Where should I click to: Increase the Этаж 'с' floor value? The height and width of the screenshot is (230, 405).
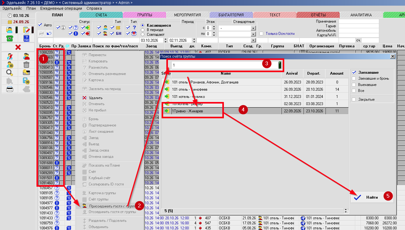214,27
